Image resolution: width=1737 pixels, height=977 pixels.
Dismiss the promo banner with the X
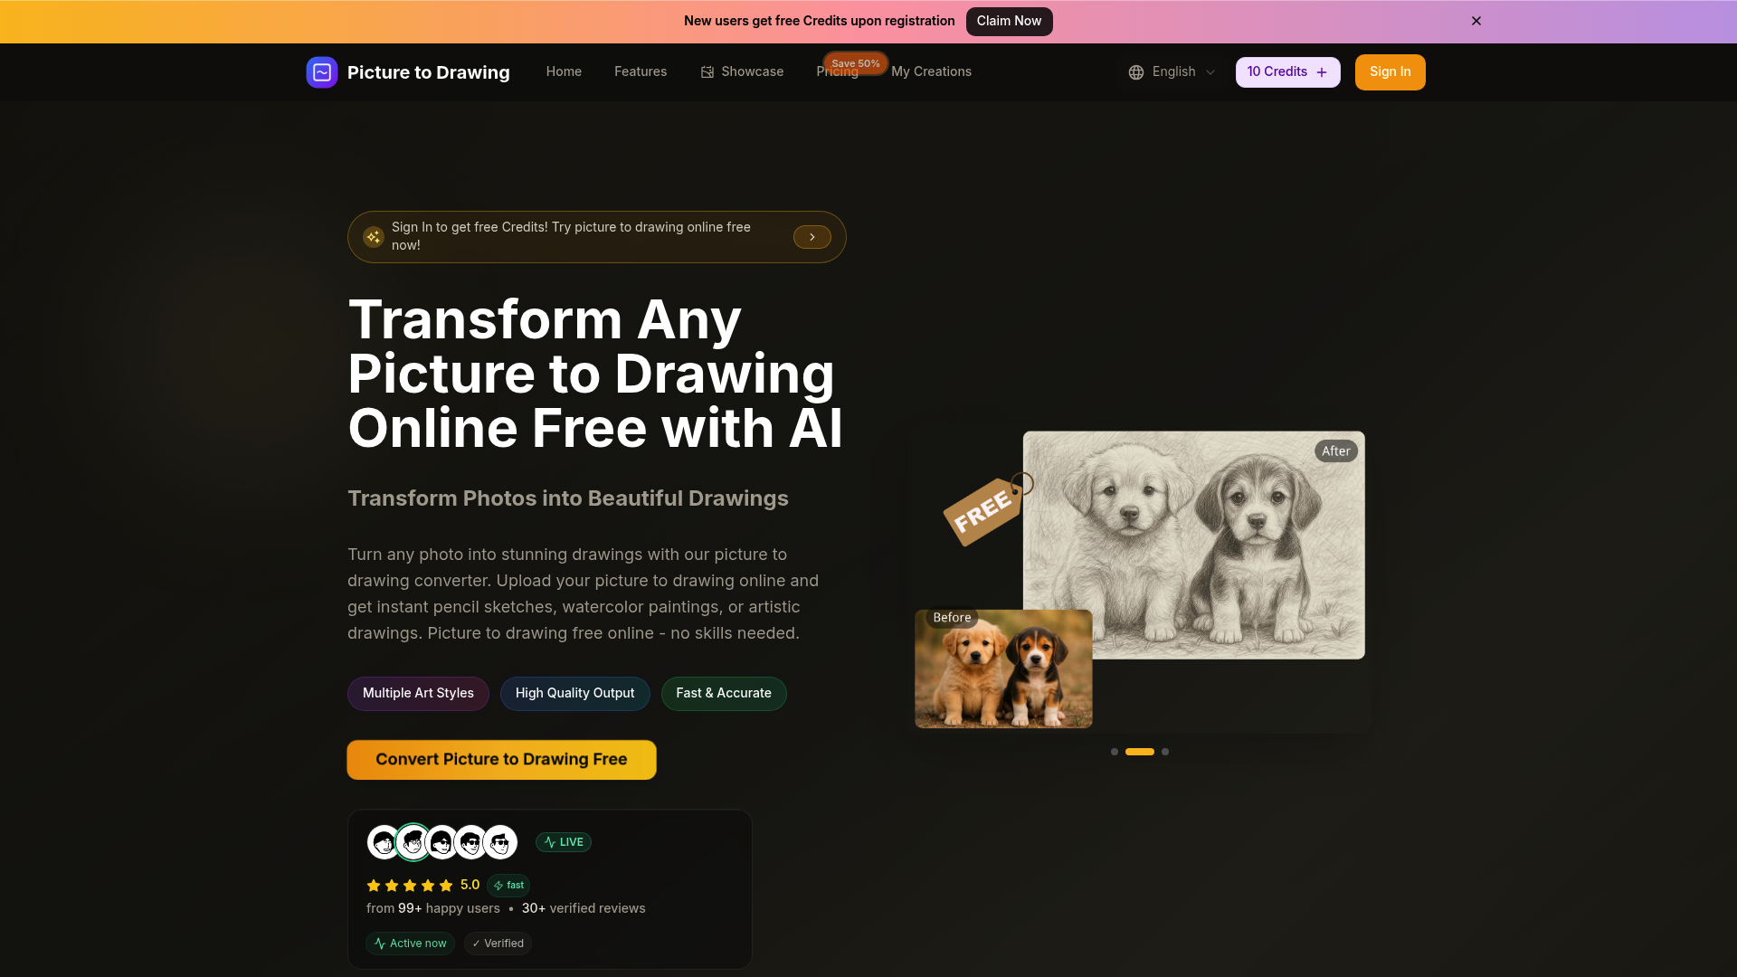click(x=1476, y=21)
